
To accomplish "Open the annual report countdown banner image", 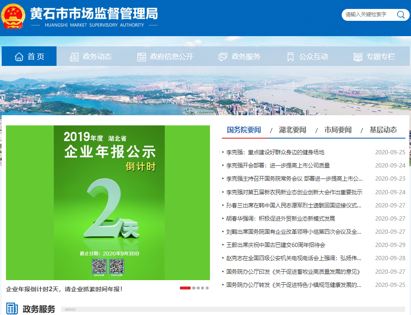I will (x=108, y=203).
